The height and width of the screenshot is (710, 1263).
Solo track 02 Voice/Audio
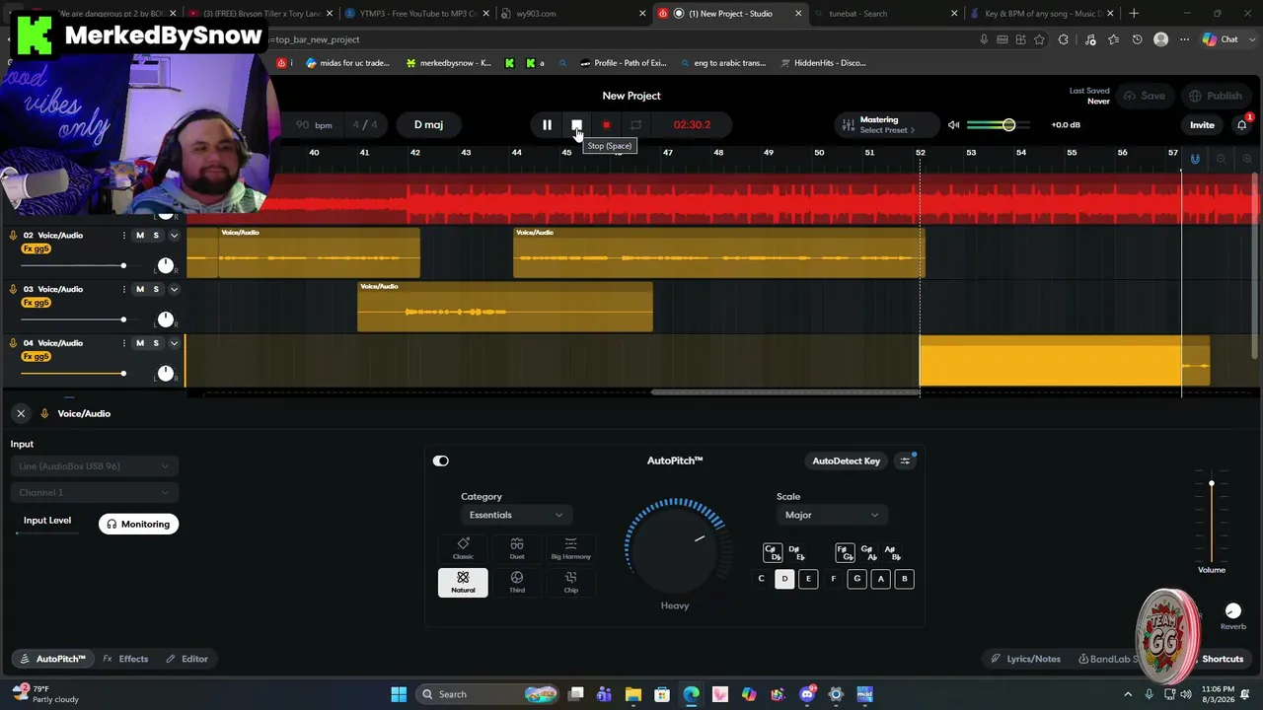click(156, 236)
